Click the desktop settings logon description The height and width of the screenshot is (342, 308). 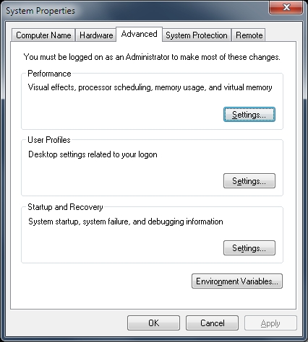93,154
